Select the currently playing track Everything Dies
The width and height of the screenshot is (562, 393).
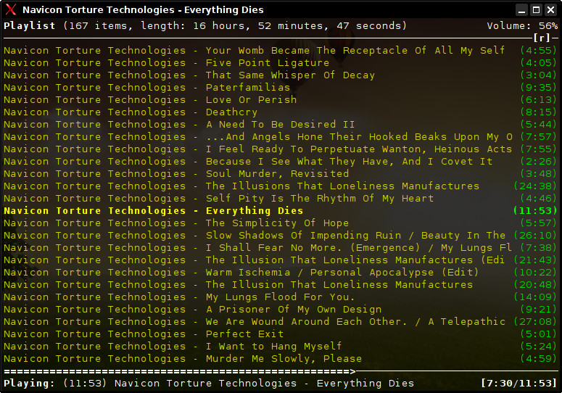[x=254, y=211]
